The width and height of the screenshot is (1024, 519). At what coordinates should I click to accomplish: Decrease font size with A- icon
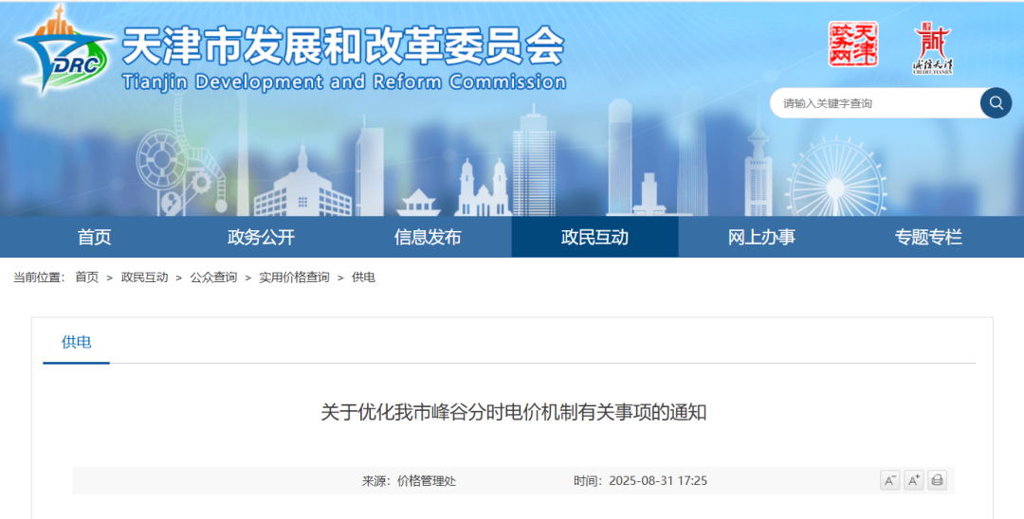[889, 480]
